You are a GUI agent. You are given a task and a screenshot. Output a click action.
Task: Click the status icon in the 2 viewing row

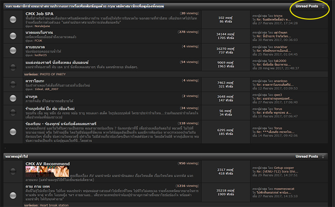[x=13, y=98]
